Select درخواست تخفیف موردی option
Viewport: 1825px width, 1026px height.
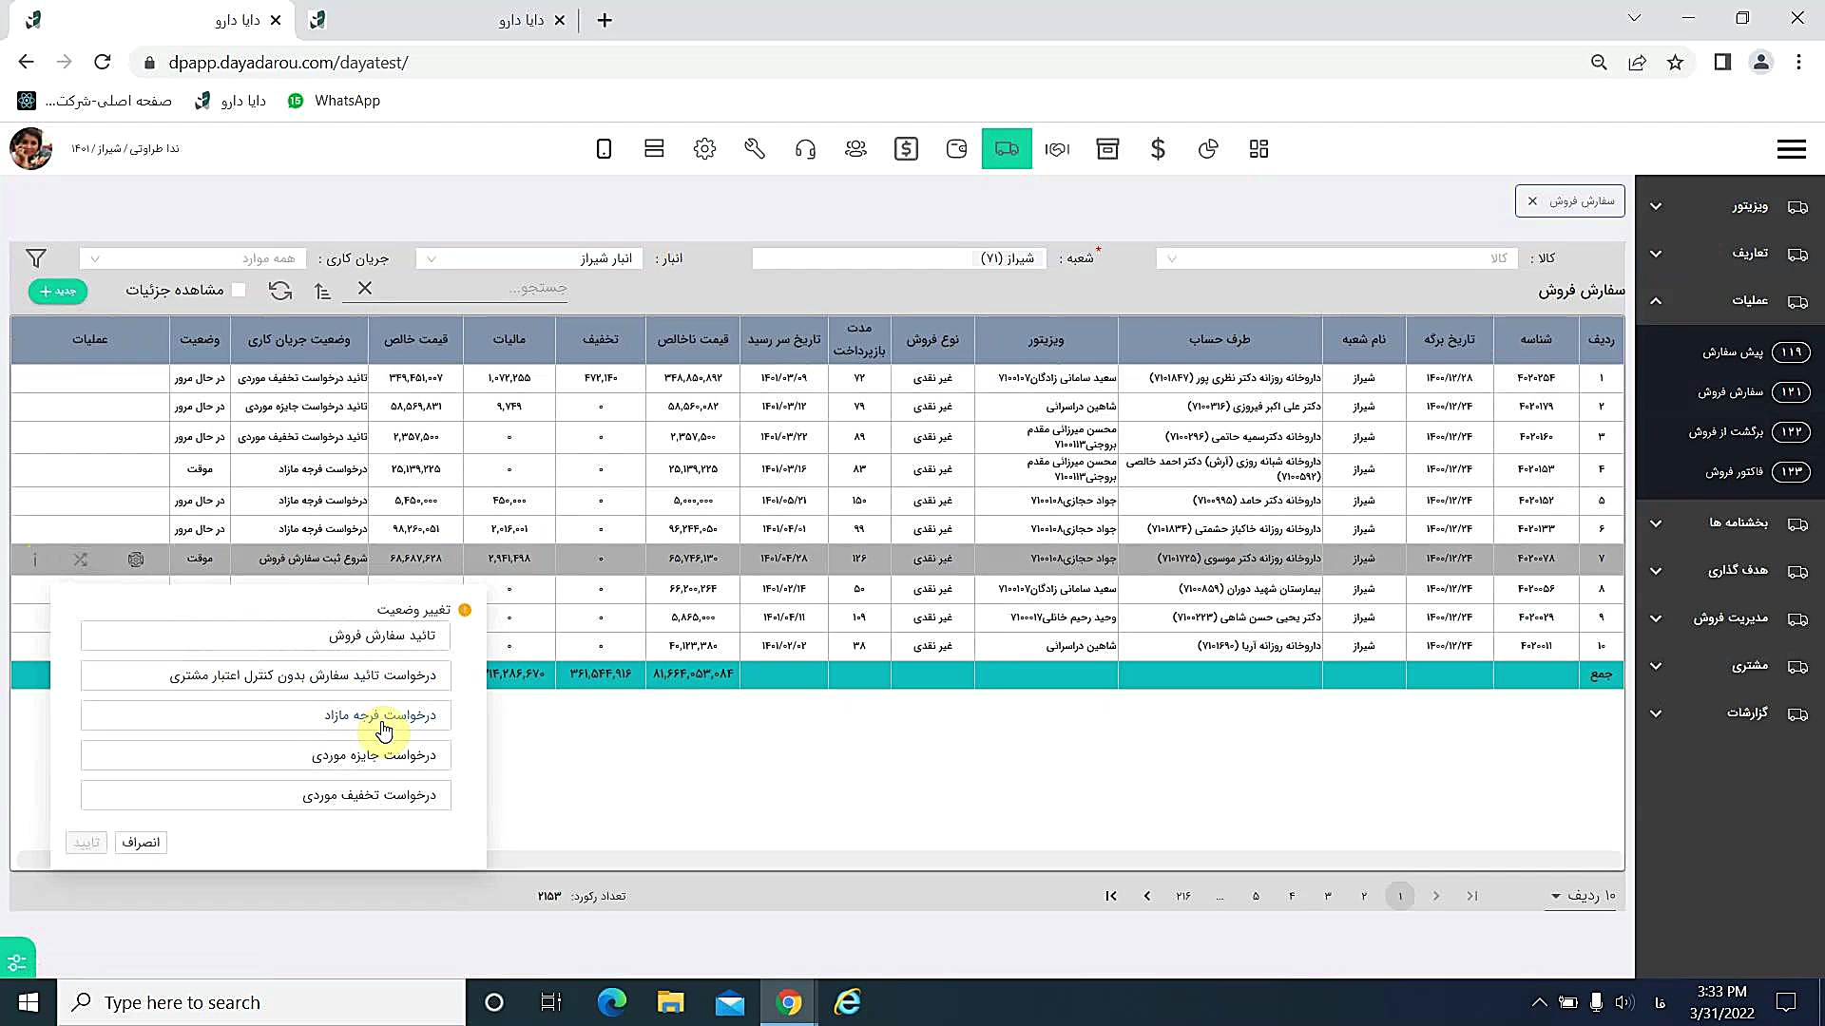(x=266, y=795)
